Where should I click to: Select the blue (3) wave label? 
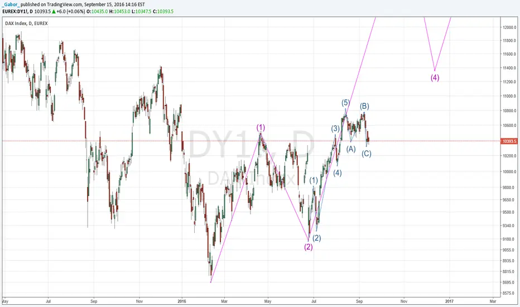click(x=335, y=129)
